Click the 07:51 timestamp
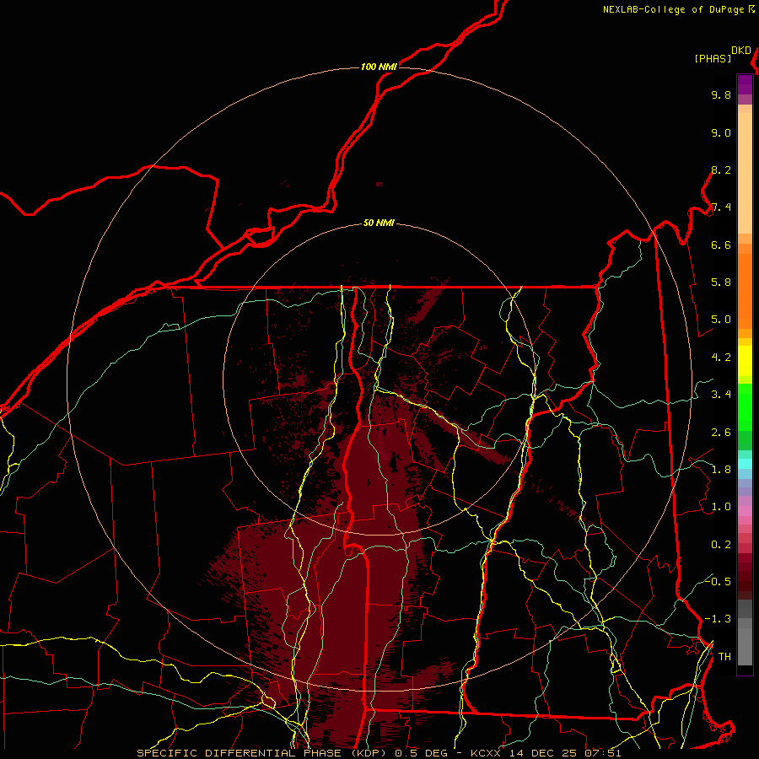Screen dimensions: 759x759 (603, 753)
